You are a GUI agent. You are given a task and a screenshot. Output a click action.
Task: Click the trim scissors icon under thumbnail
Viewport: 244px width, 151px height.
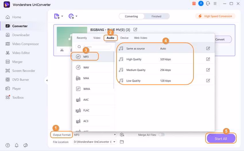62,50
